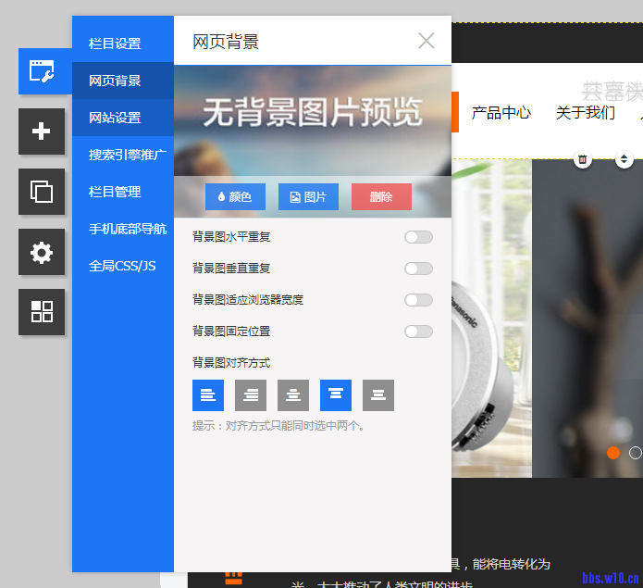Enable 背景图垂直重复 switch

click(418, 269)
